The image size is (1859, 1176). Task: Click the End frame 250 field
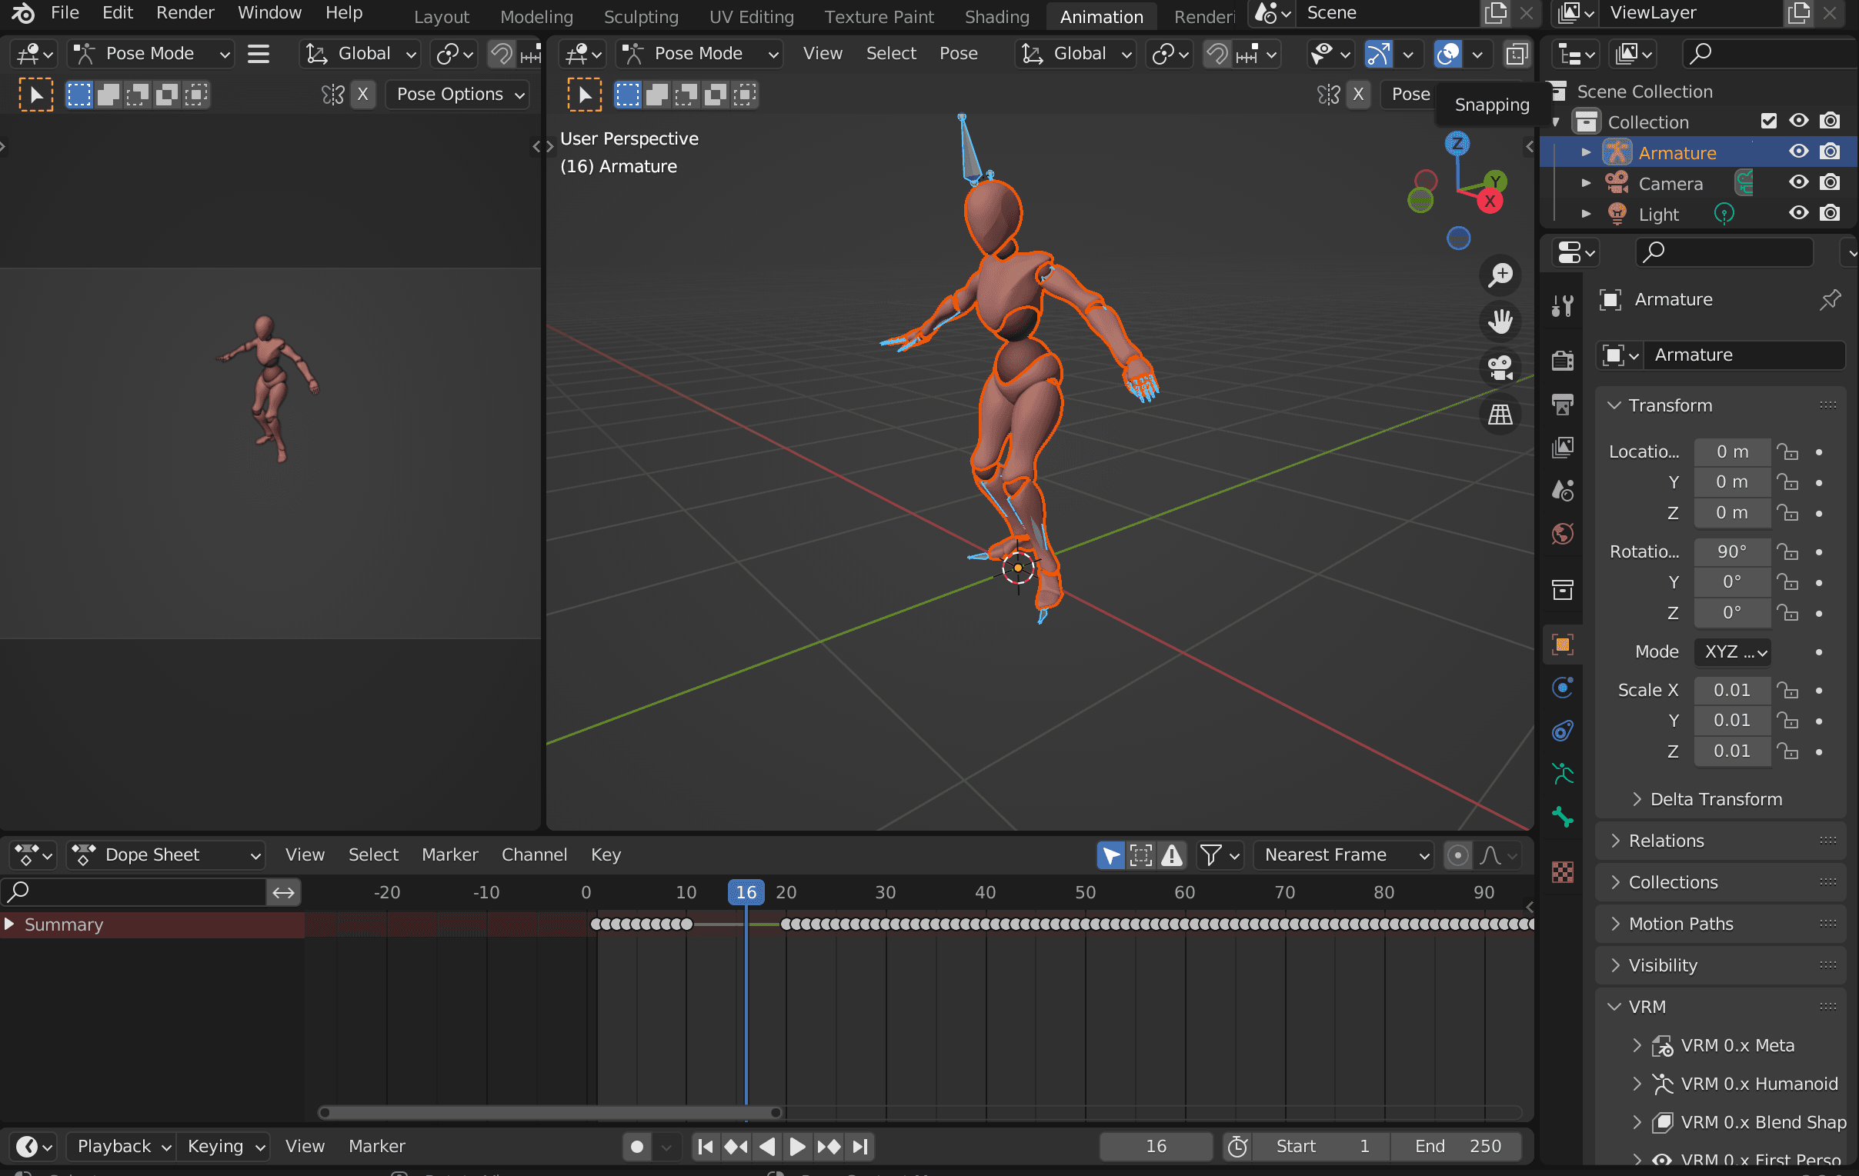[x=1456, y=1147]
